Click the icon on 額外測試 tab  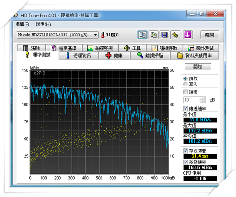coord(191,48)
